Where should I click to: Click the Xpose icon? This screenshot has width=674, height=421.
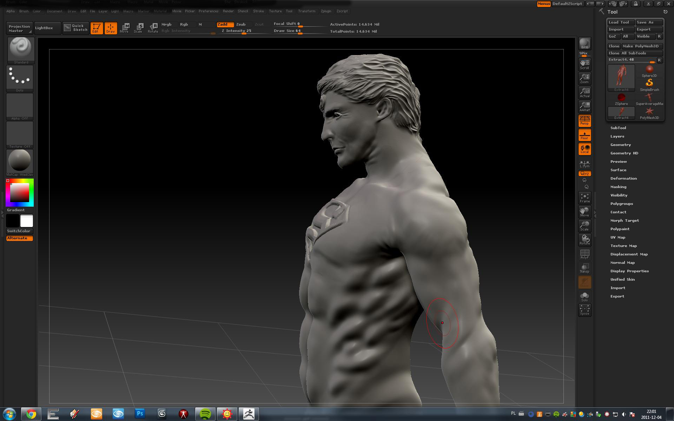click(584, 310)
